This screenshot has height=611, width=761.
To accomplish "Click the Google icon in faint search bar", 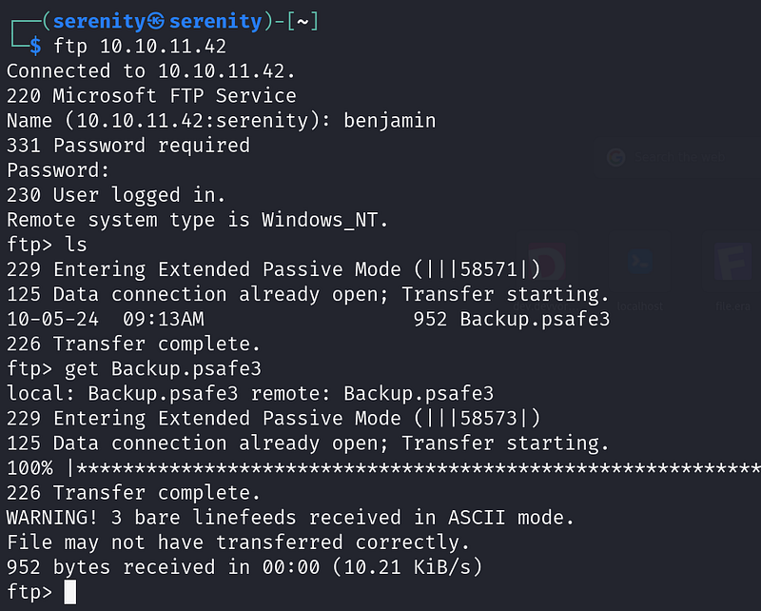I will tap(615, 157).
